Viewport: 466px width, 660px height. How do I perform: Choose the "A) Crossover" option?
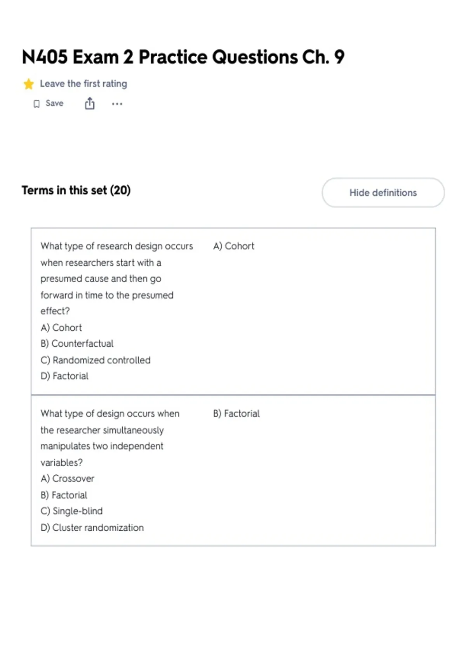pyautogui.click(x=68, y=479)
